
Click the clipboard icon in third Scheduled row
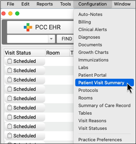tap(10, 79)
